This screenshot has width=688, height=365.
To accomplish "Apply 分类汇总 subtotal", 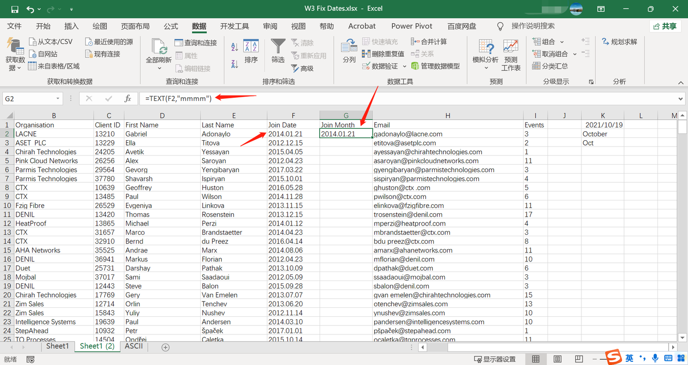I will [x=550, y=66].
